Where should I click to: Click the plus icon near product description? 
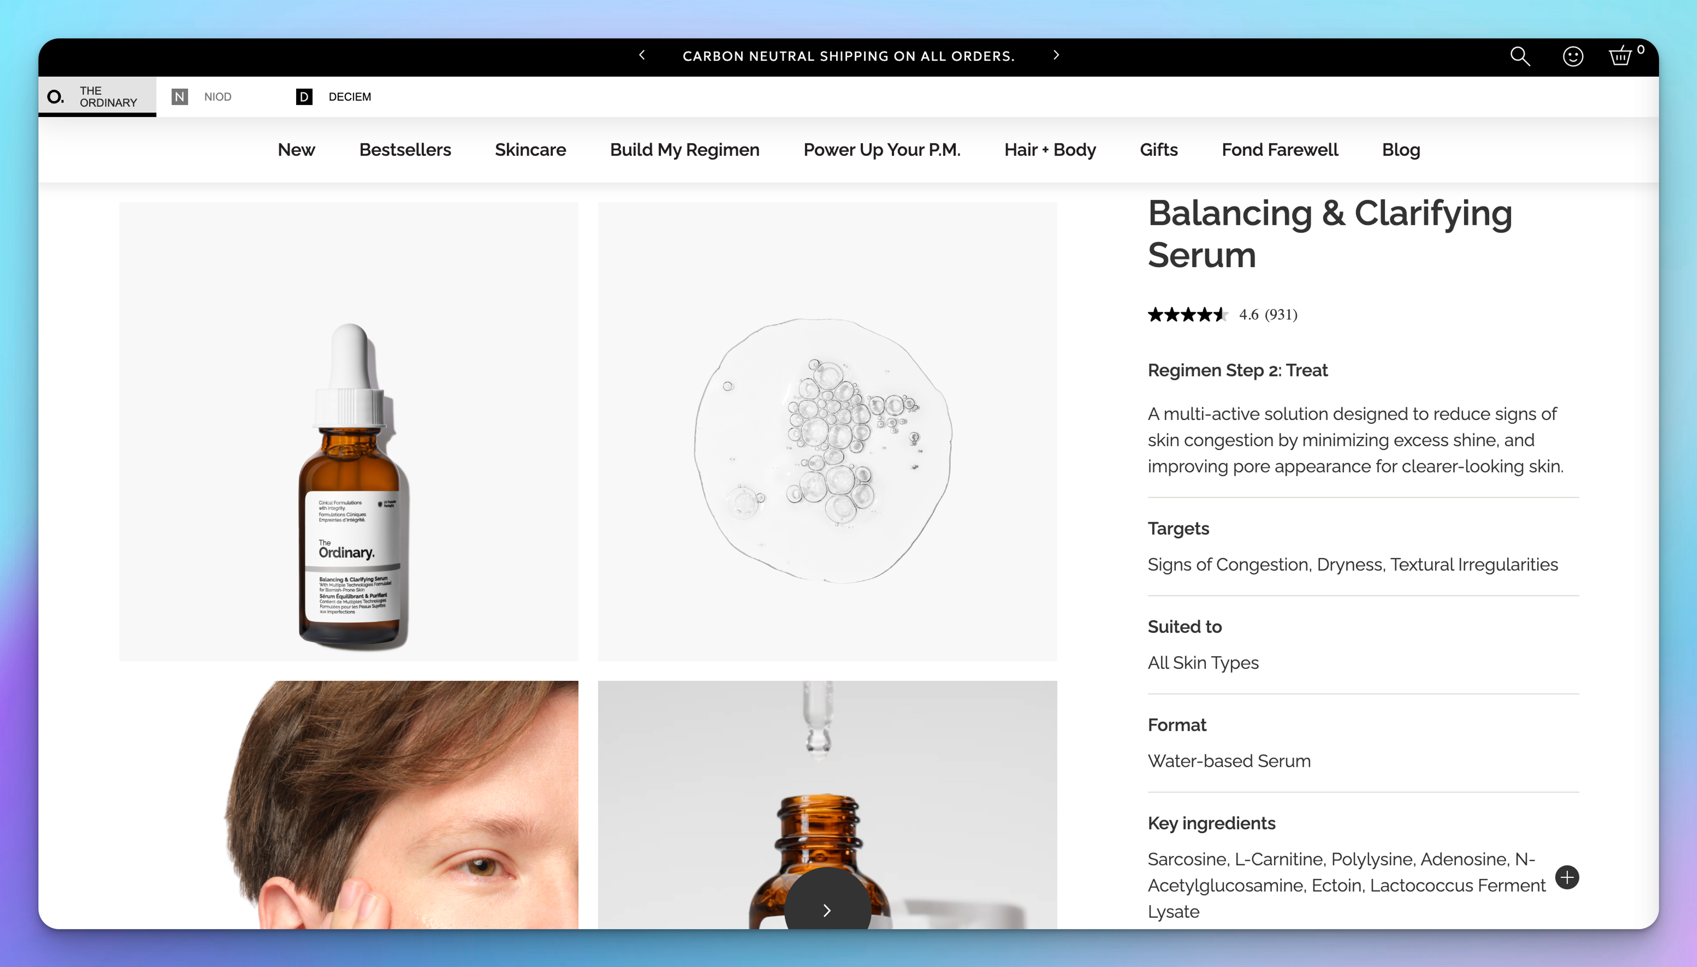[x=1567, y=877]
